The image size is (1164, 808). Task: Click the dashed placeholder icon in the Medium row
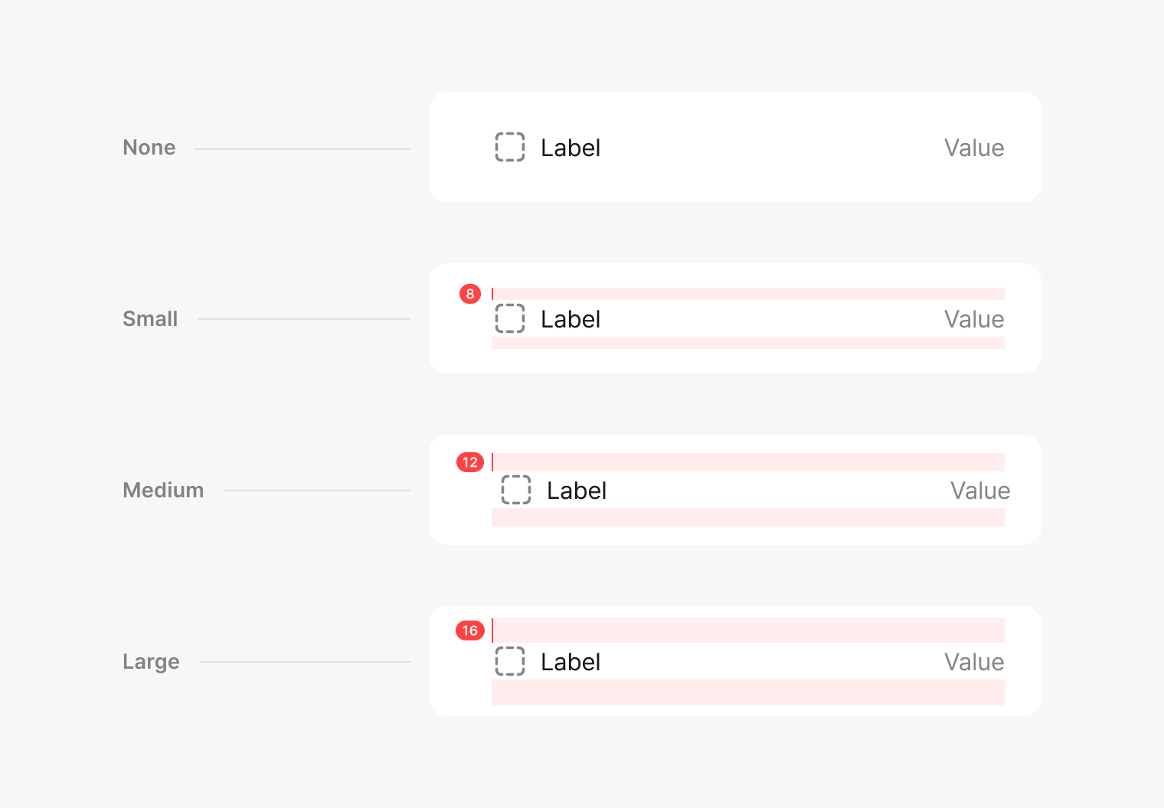pos(516,490)
